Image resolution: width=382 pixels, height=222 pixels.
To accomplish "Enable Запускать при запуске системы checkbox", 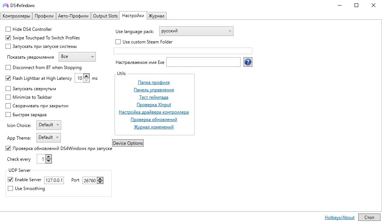I will 8,46.
